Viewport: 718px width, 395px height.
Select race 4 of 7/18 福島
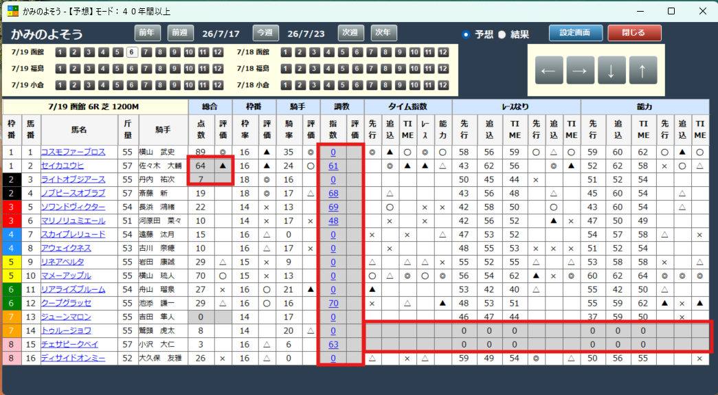pos(329,69)
